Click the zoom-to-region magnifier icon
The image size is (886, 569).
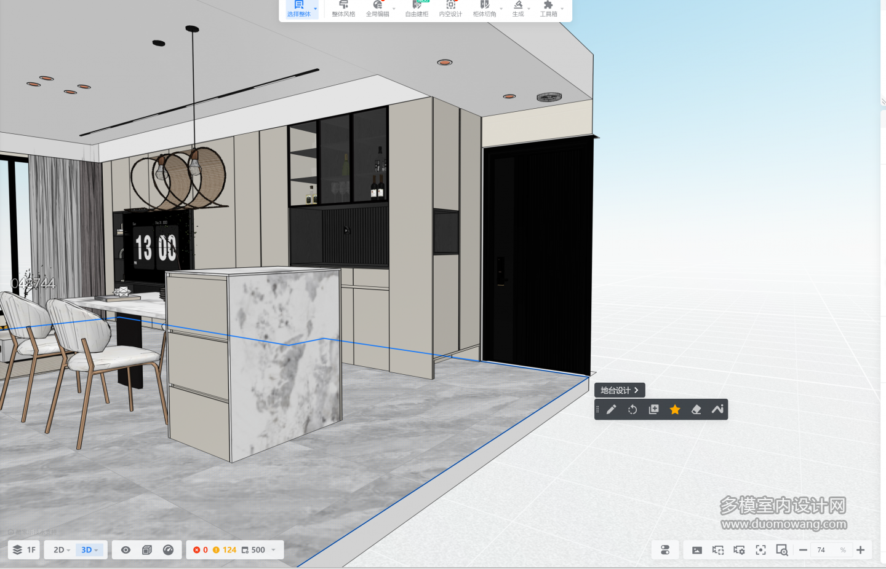[782, 550]
